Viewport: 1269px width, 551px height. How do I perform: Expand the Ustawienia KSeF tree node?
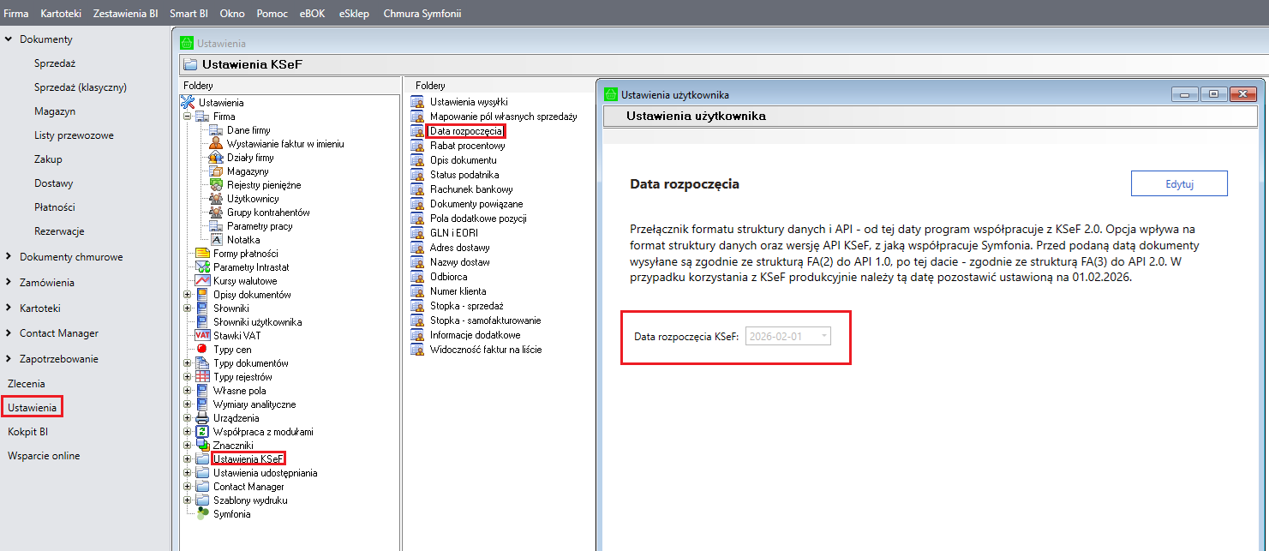pos(188,459)
